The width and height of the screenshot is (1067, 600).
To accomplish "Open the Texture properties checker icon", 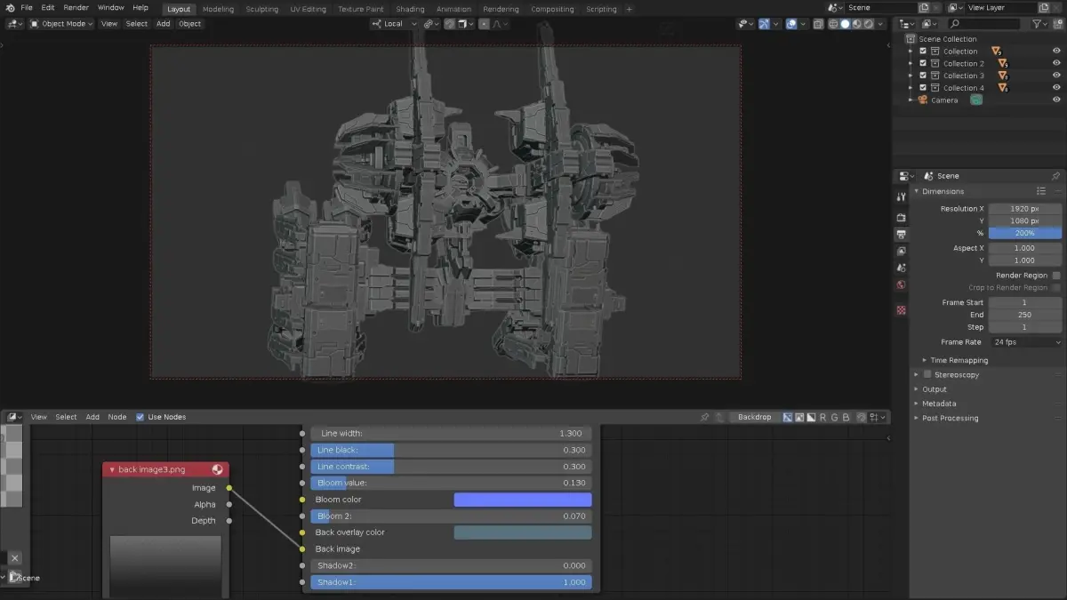I will (x=902, y=310).
